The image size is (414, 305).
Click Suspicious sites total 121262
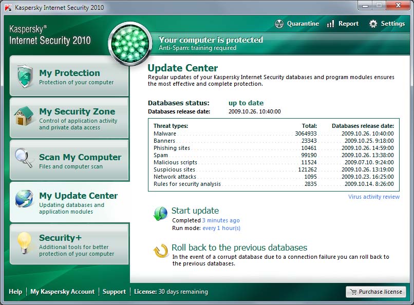point(307,169)
